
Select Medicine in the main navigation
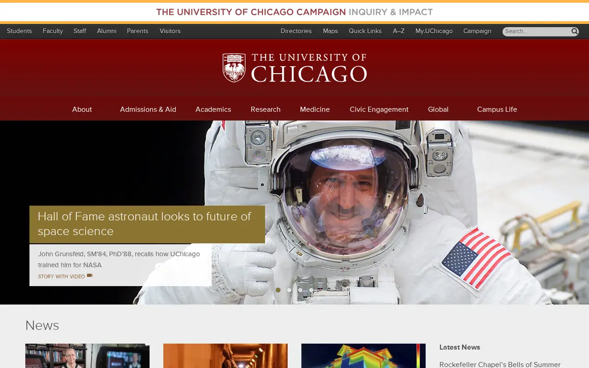pos(315,109)
